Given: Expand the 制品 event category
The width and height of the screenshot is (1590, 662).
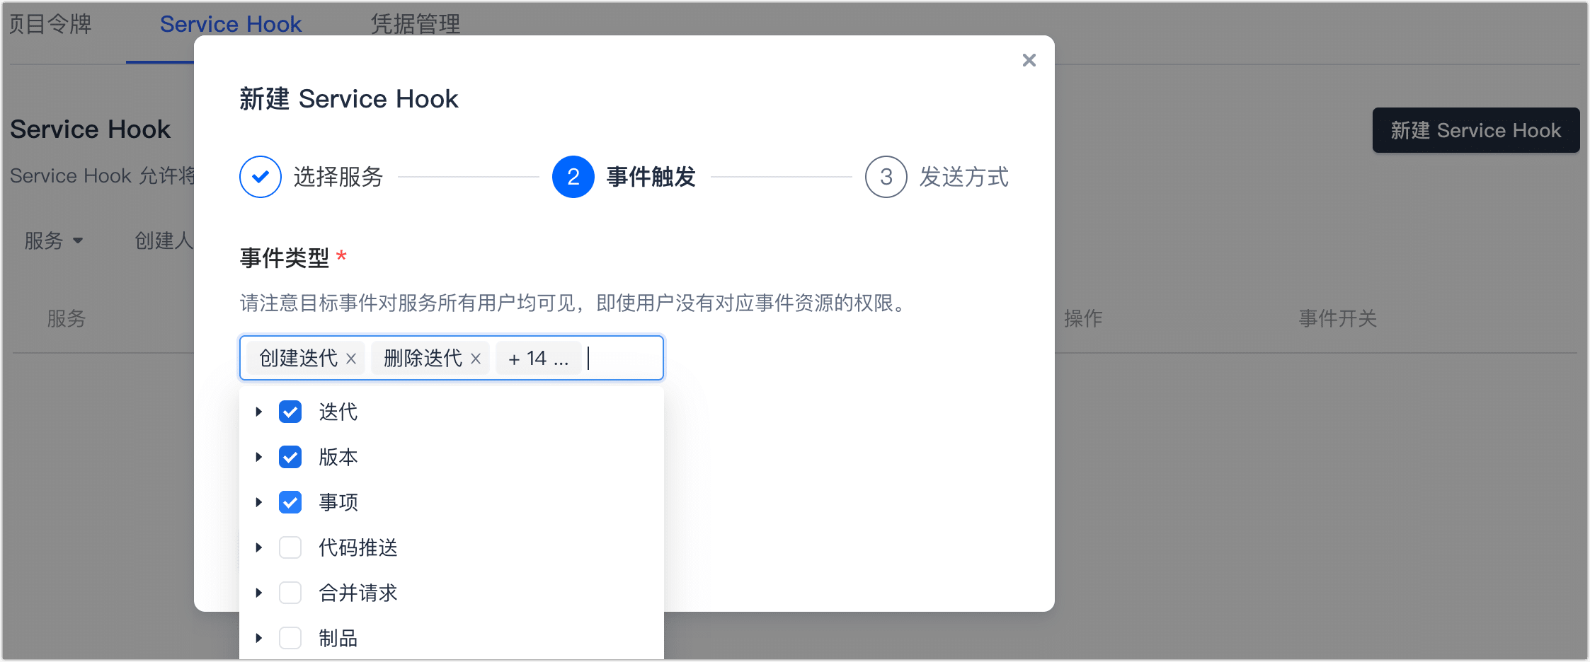Looking at the screenshot, I should 258,638.
